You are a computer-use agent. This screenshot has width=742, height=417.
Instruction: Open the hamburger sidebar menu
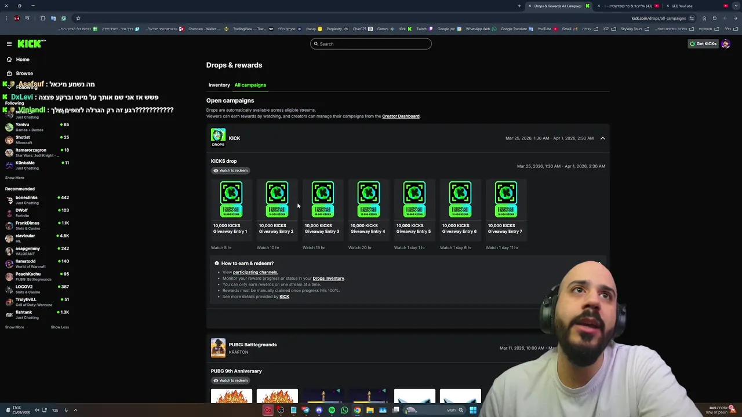coord(9,44)
